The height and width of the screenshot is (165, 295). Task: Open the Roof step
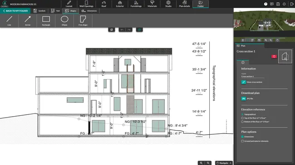pyautogui.click(x=103, y=4)
